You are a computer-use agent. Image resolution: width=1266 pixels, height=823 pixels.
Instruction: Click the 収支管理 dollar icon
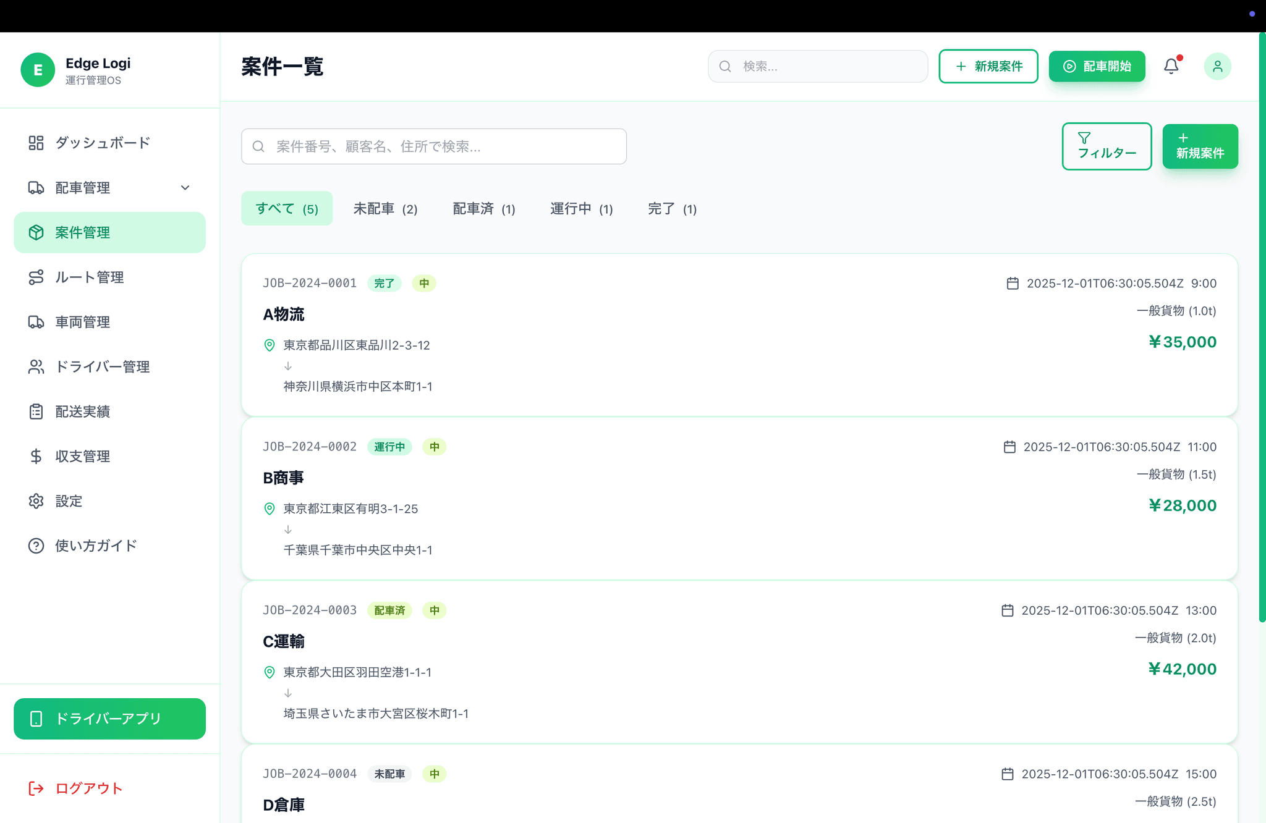tap(36, 456)
